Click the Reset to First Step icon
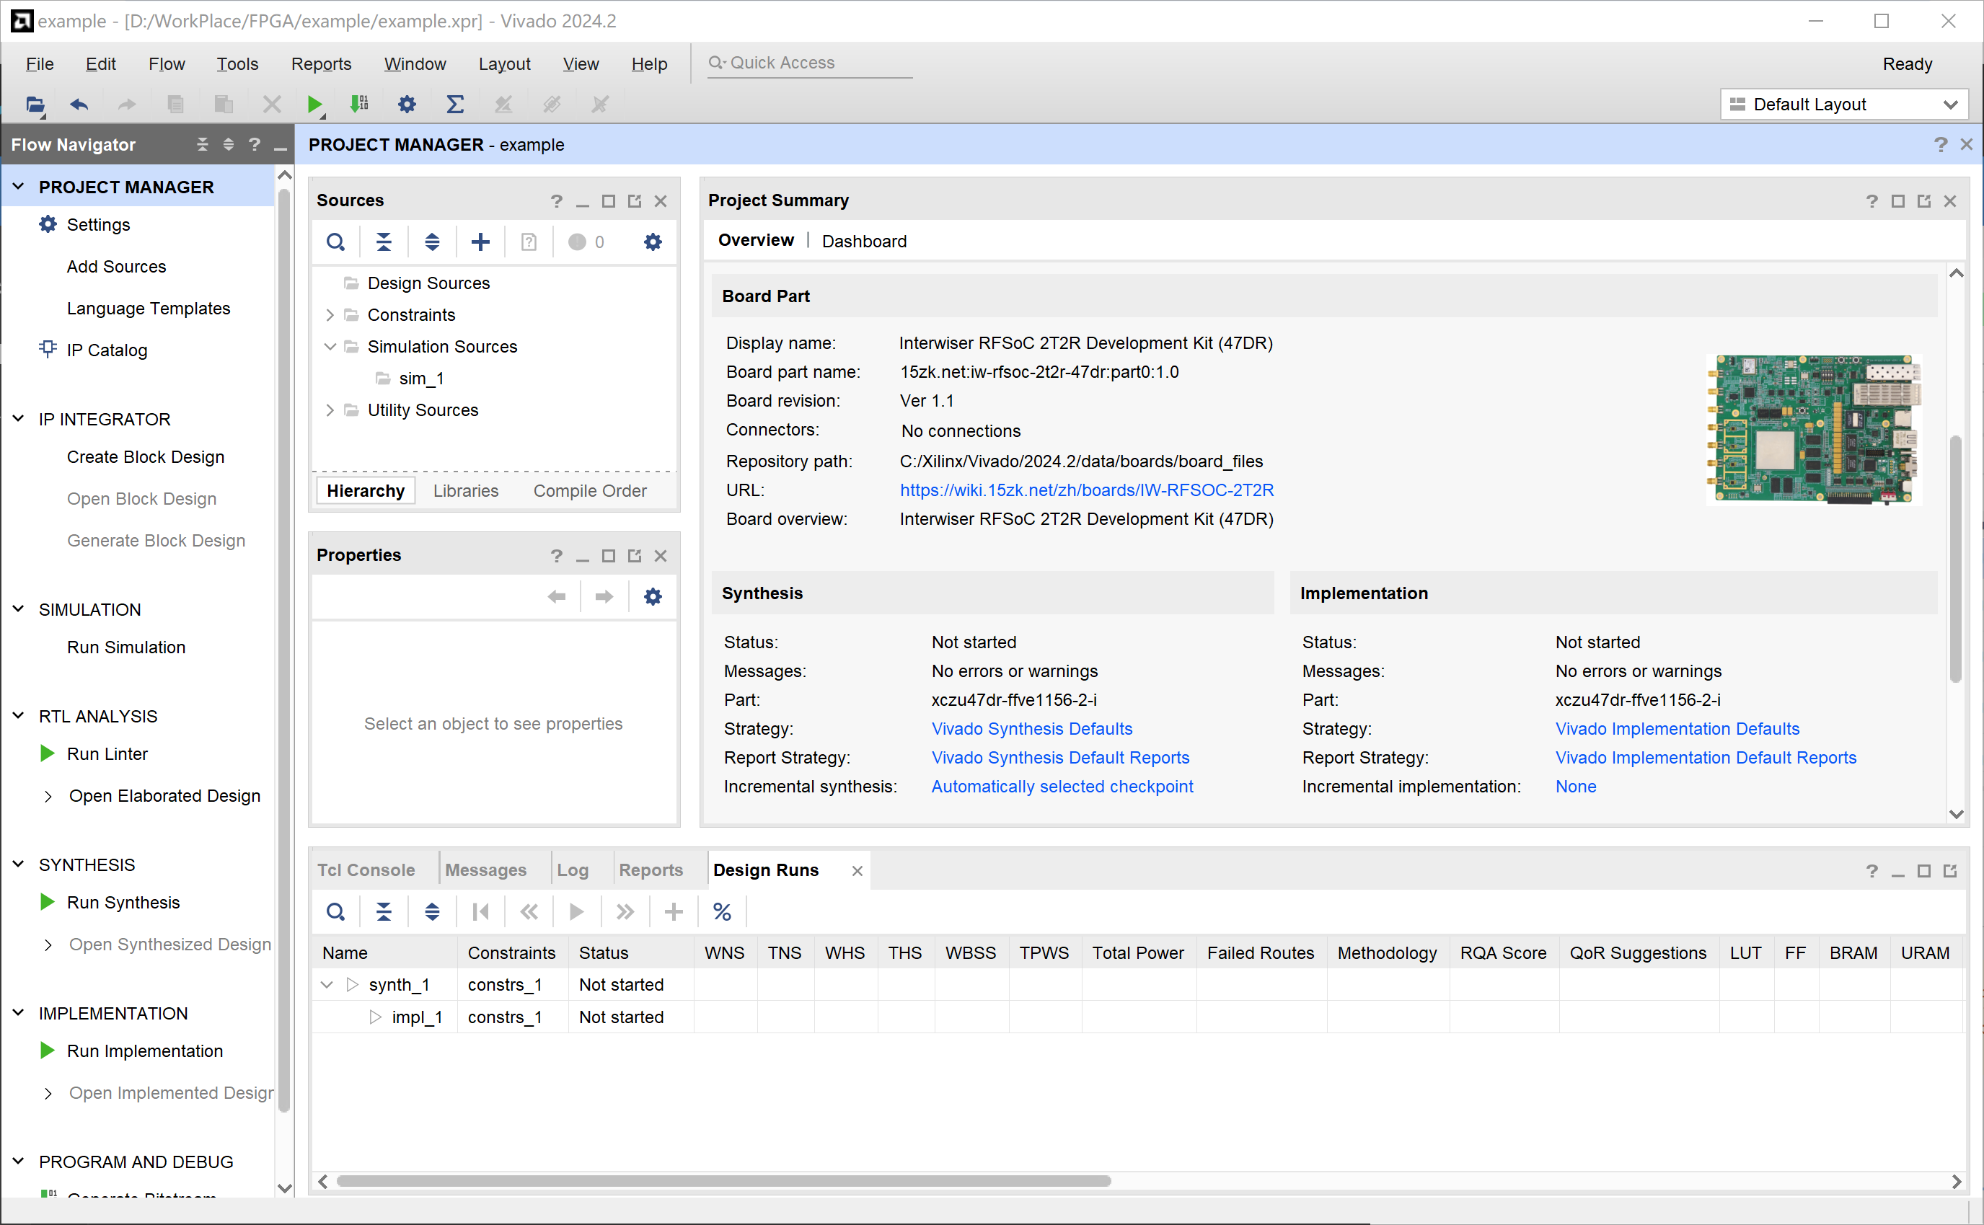1984x1225 pixels. click(480, 912)
